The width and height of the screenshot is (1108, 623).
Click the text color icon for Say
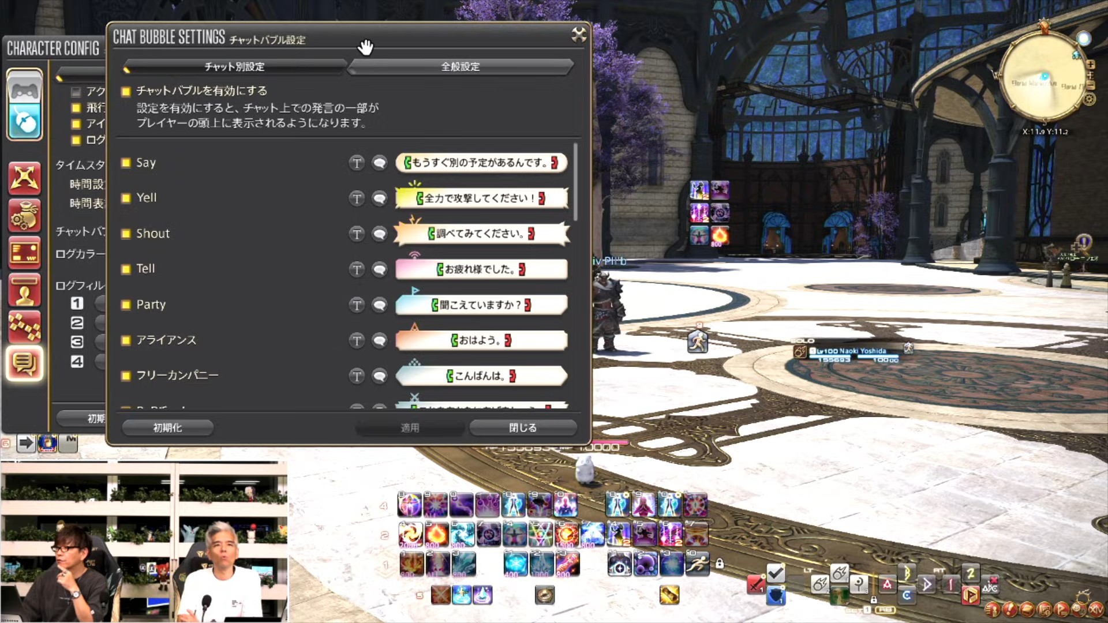[357, 163]
